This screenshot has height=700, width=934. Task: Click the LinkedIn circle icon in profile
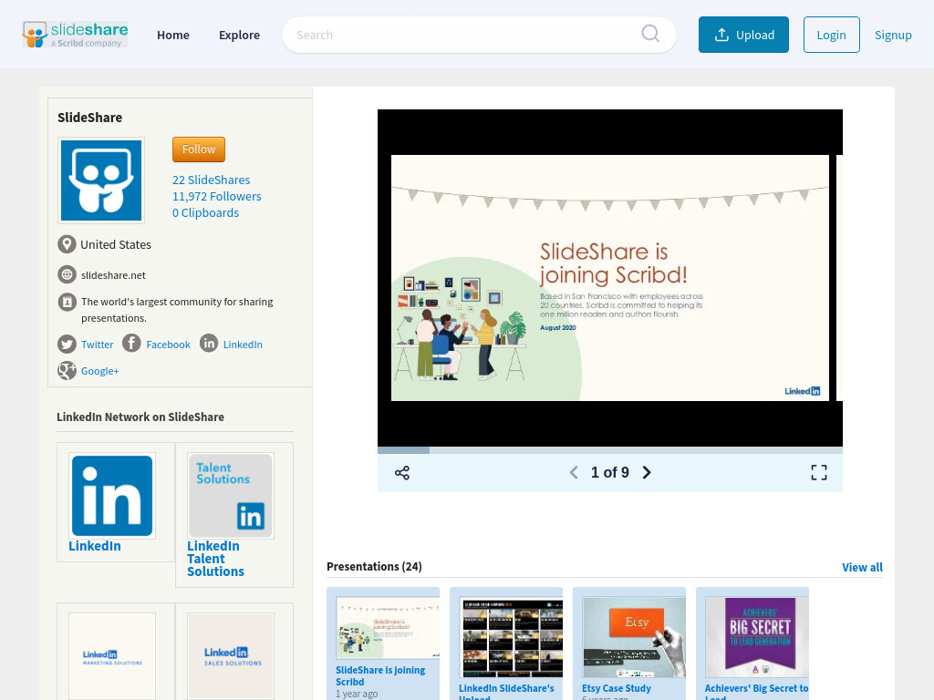coord(209,343)
